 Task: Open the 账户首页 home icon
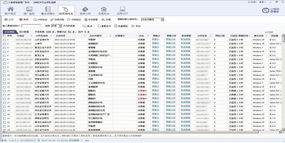point(10,11)
